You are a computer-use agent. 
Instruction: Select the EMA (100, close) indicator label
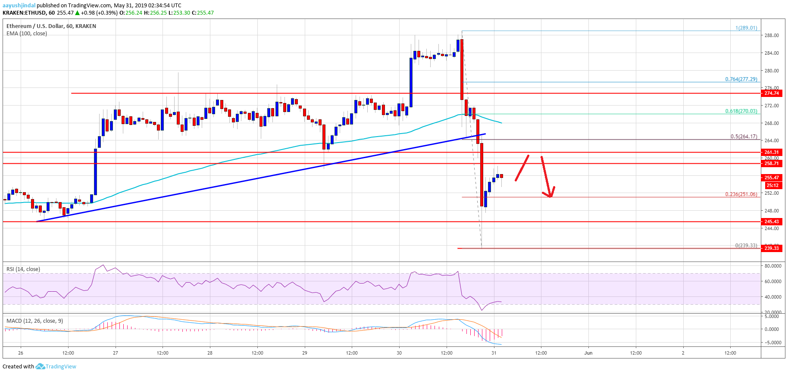(27, 34)
